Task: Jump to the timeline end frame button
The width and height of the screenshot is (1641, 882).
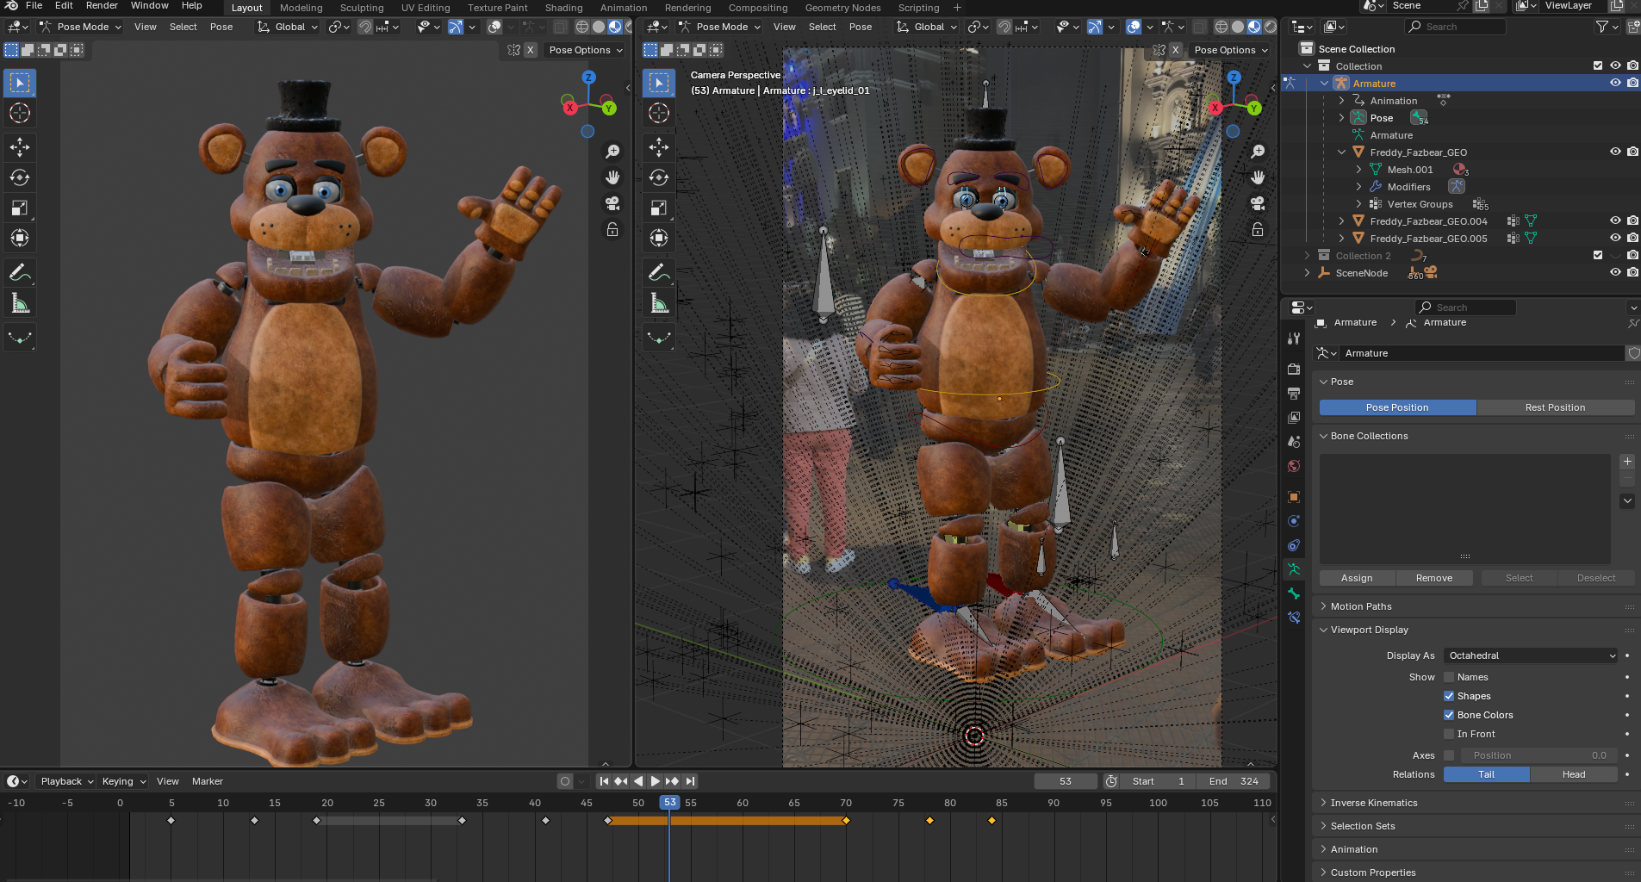Action: (x=690, y=781)
